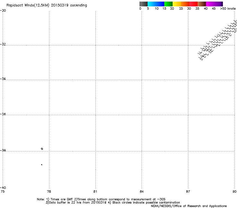Click the cyan-to-blue 5-15 knots color band
The image size is (237, 208).
(x=156, y=4)
